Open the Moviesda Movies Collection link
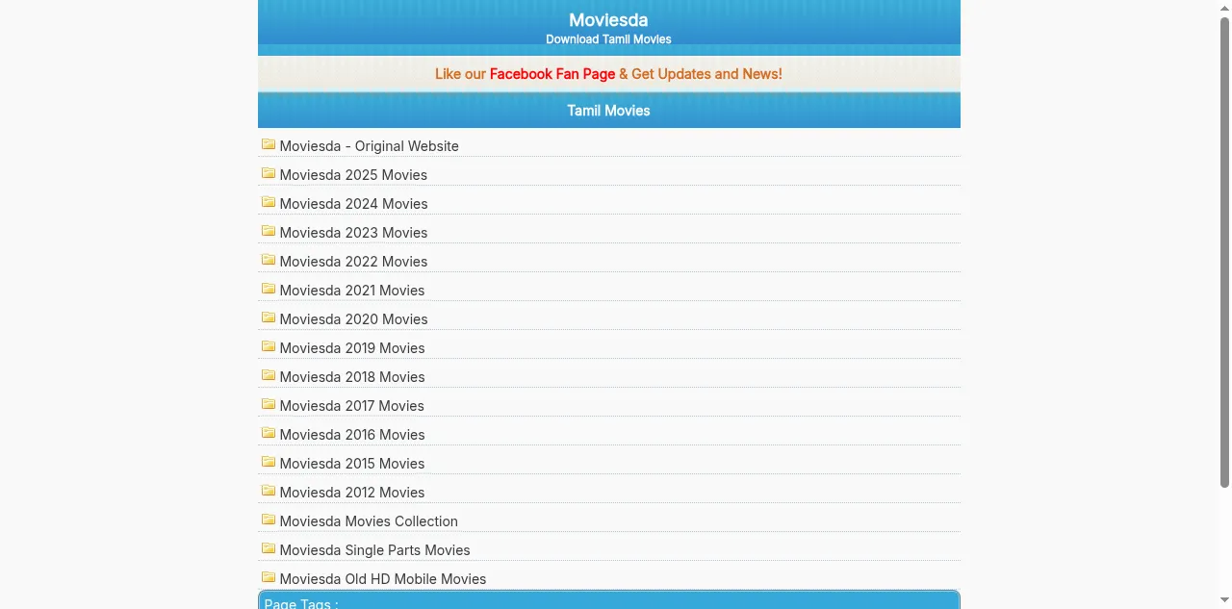 [369, 521]
